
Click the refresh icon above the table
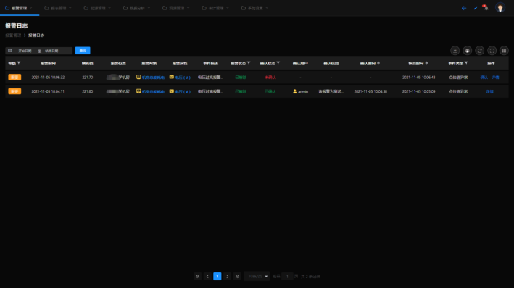pyautogui.click(x=480, y=51)
